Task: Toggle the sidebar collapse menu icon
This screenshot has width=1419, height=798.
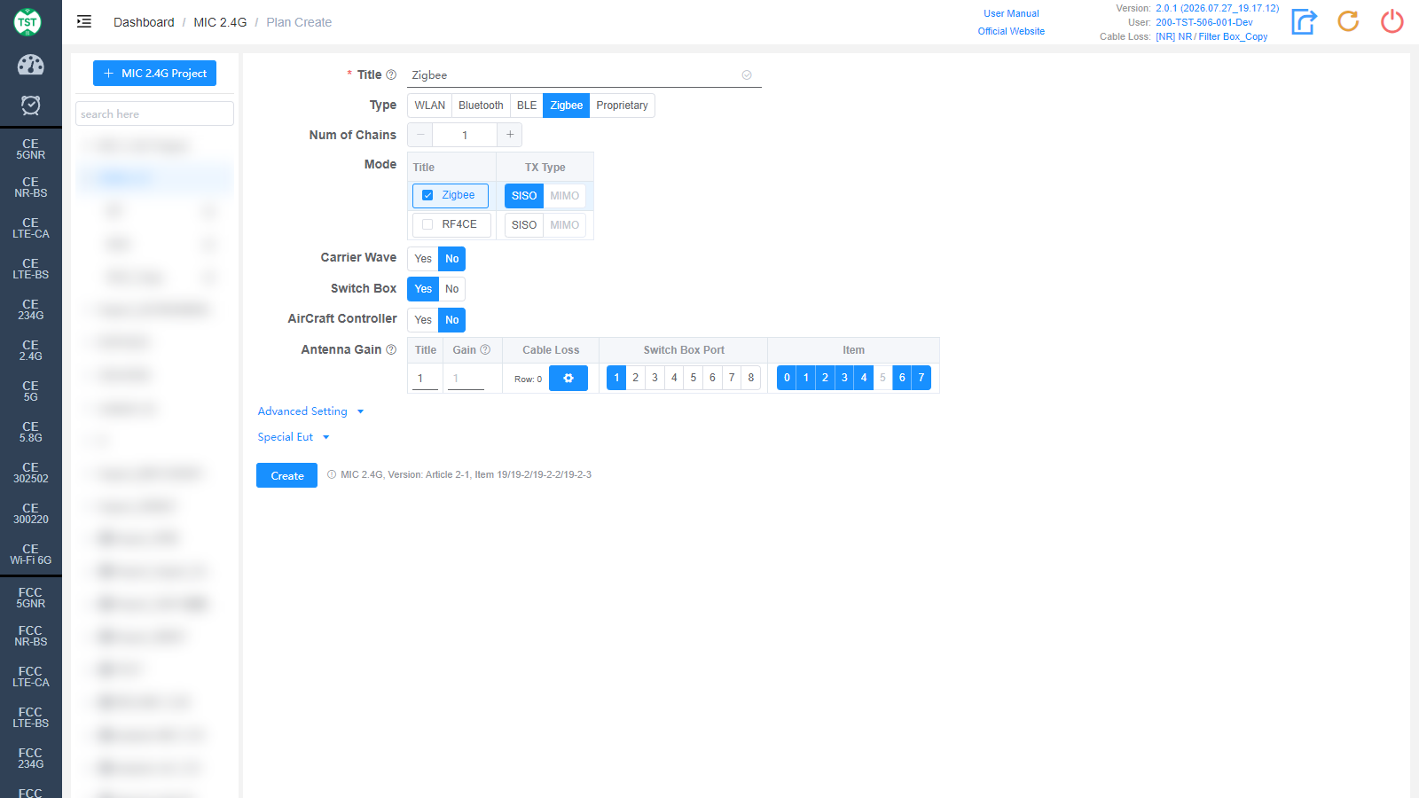Action: coord(84,22)
